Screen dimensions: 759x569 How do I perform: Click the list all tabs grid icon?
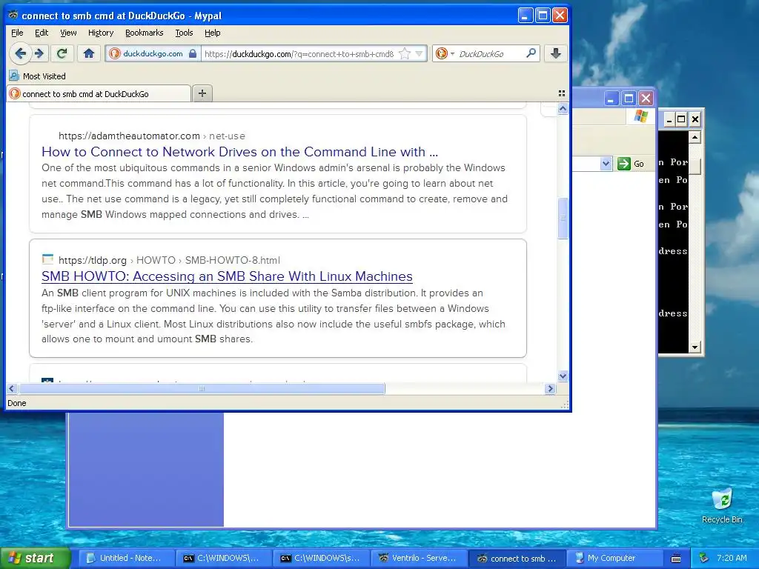point(562,93)
